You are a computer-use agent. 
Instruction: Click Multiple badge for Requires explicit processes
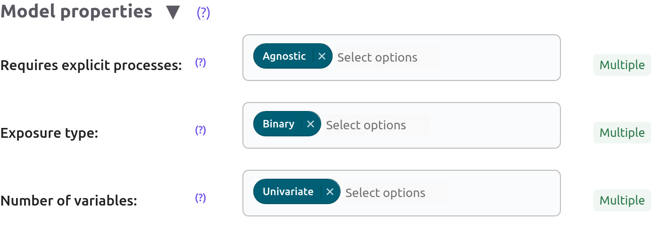(622, 65)
